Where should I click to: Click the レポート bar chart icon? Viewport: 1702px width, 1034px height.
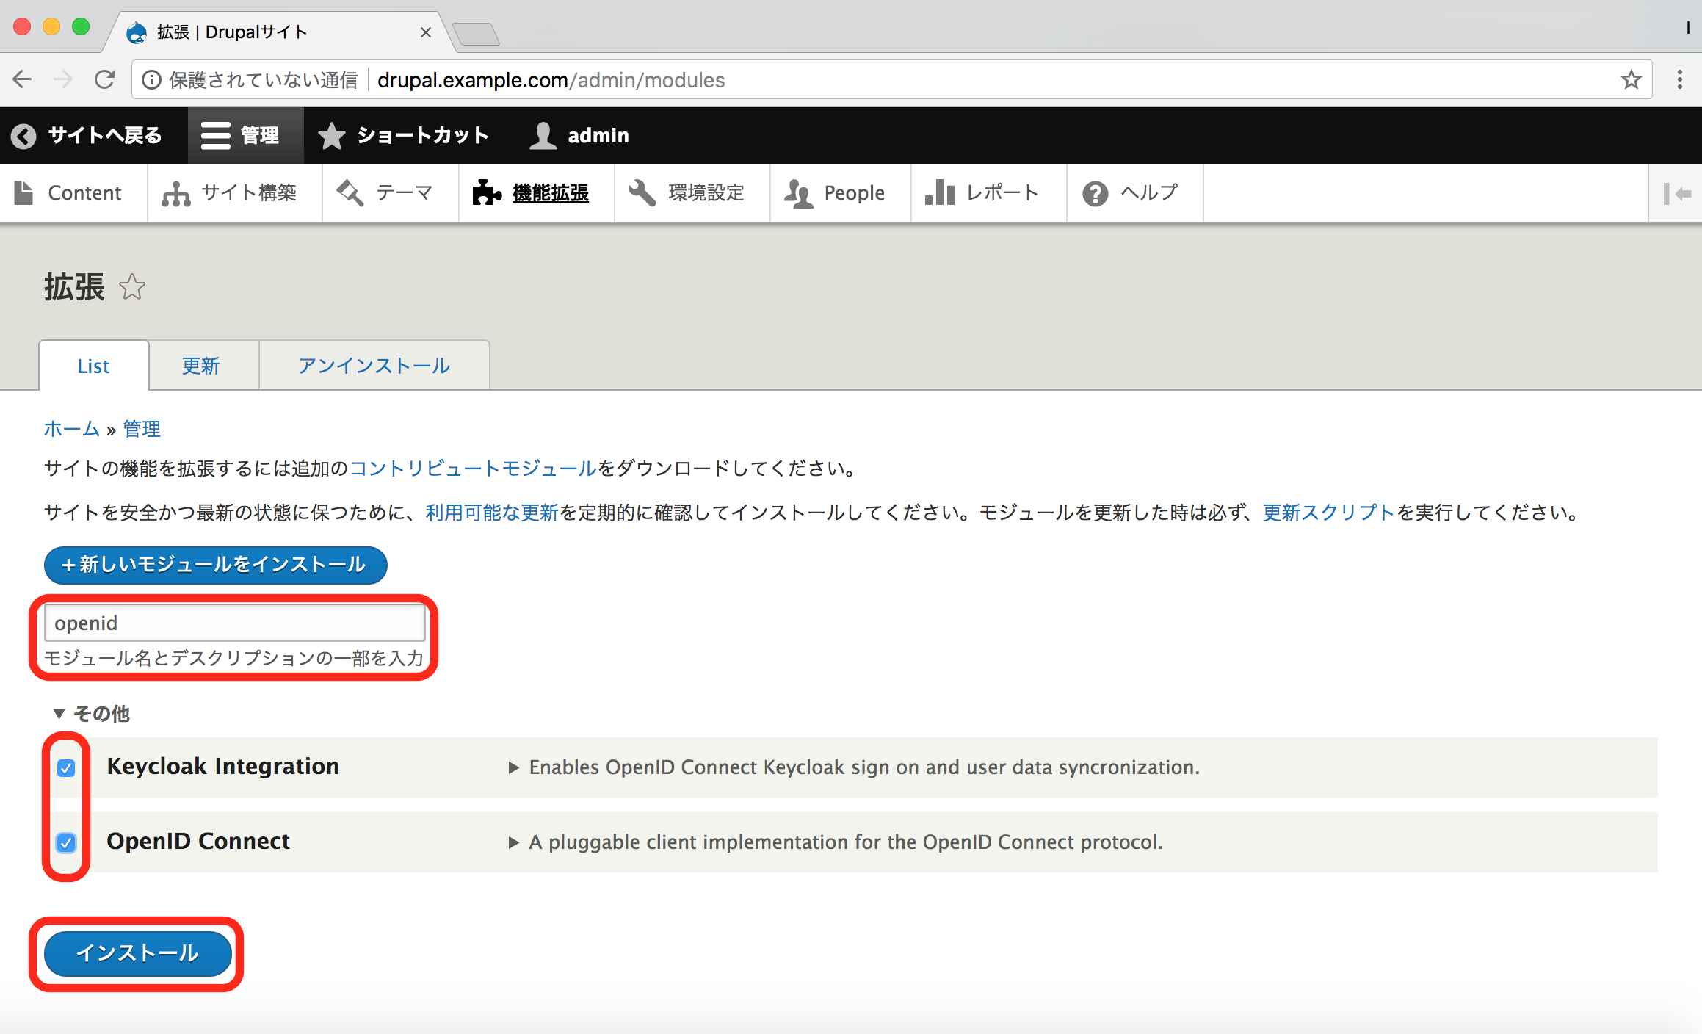click(x=939, y=193)
